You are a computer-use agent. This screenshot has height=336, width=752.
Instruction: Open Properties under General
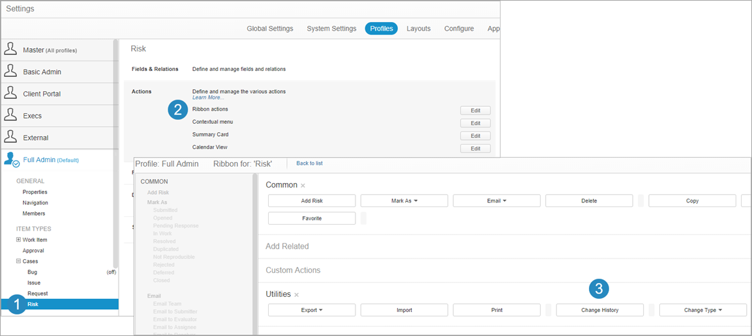point(35,192)
